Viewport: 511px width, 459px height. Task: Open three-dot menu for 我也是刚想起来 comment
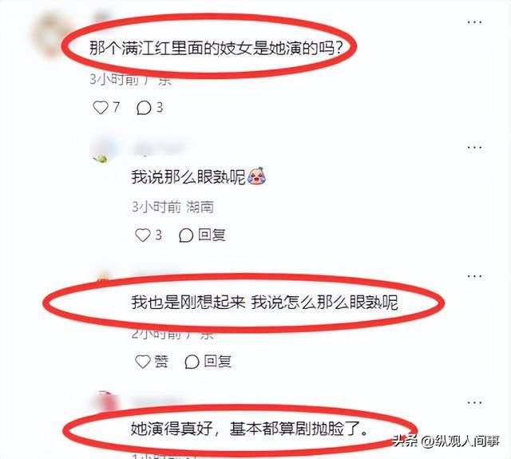coord(474,276)
